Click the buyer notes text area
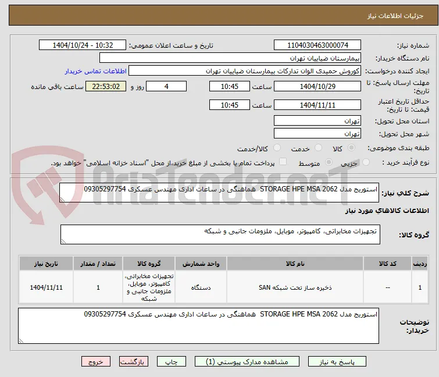This screenshot has width=439, height=377. 198,326
